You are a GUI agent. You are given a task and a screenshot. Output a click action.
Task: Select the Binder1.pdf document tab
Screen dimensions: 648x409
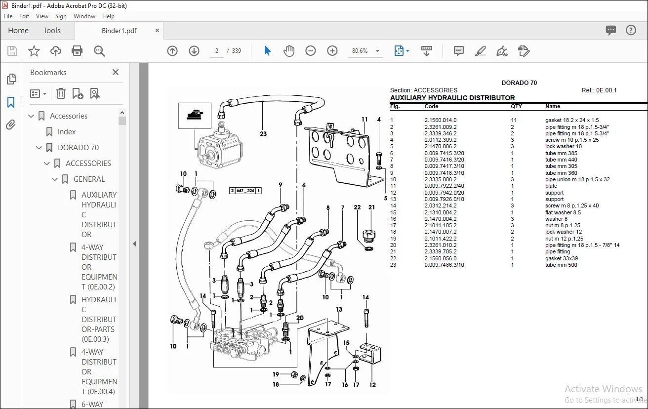tap(119, 31)
